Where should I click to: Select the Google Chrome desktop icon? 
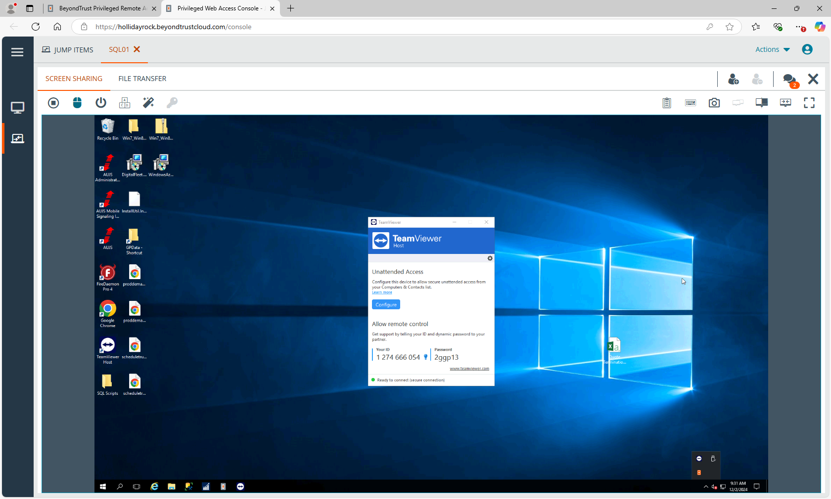(x=107, y=314)
